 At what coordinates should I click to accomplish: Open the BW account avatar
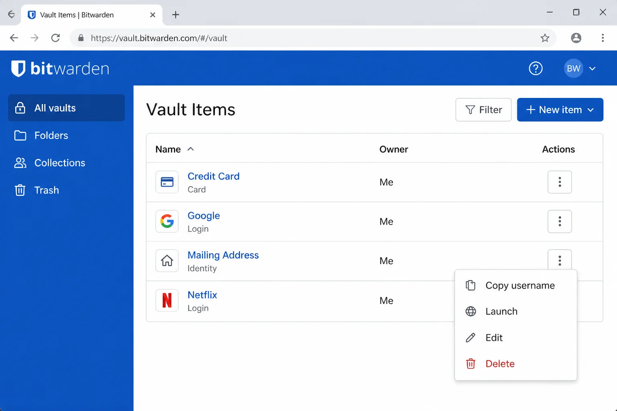(x=573, y=69)
